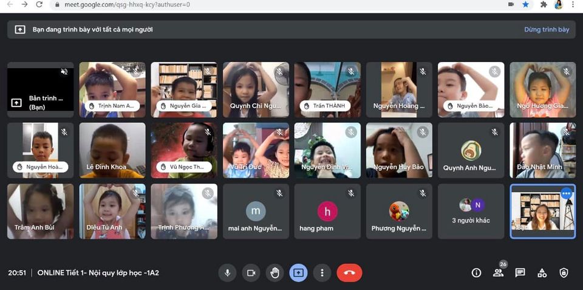Image resolution: width=583 pixels, height=290 pixels.
Task: Select the "hang pham" participant tile
Action: tap(327, 212)
